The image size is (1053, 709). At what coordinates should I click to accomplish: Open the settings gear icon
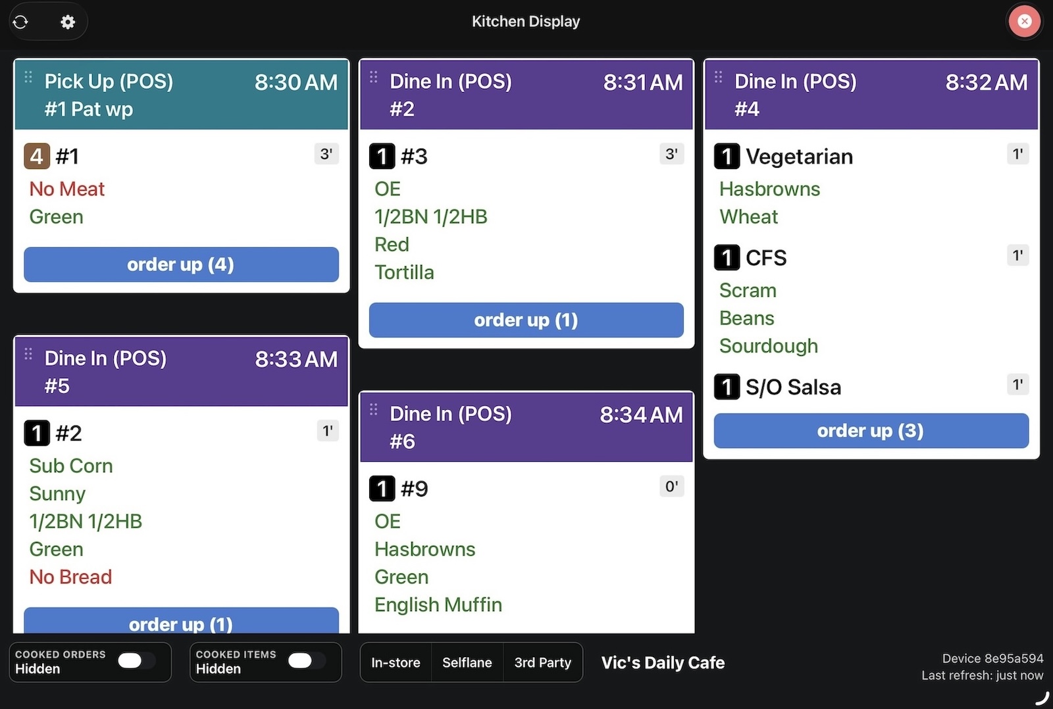click(x=68, y=21)
